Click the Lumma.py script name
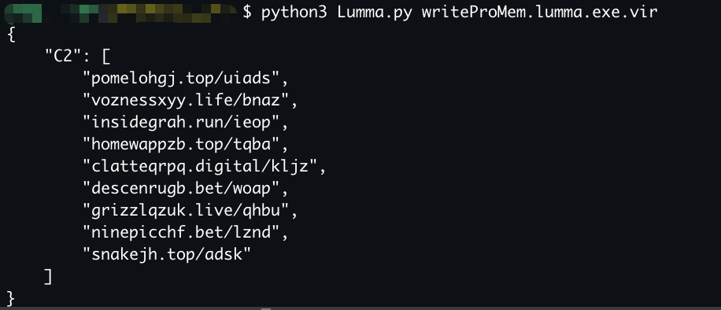The width and height of the screenshot is (721, 310). tap(374, 13)
